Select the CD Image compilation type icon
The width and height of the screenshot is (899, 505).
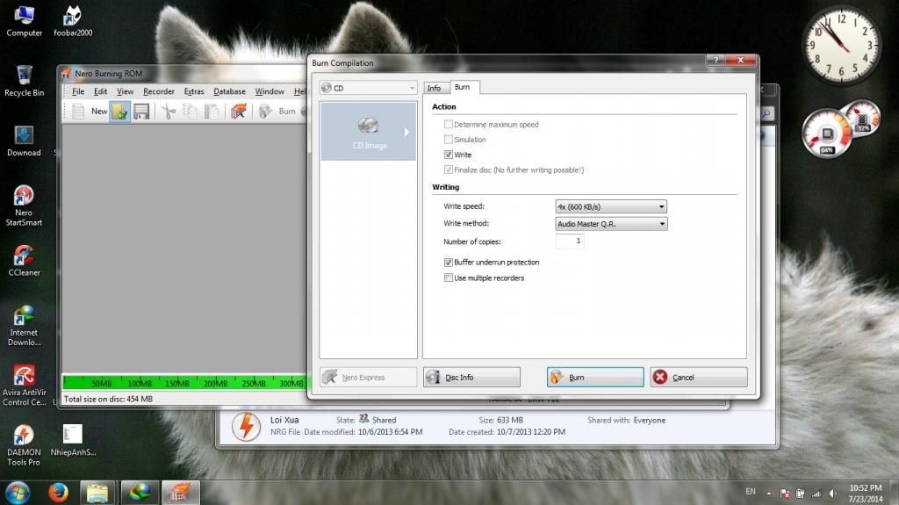pos(369,132)
